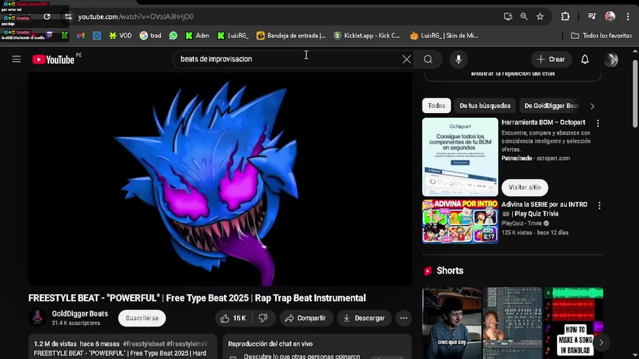
Task: Open options for Adivina la SERIE video
Action: pyautogui.click(x=599, y=205)
